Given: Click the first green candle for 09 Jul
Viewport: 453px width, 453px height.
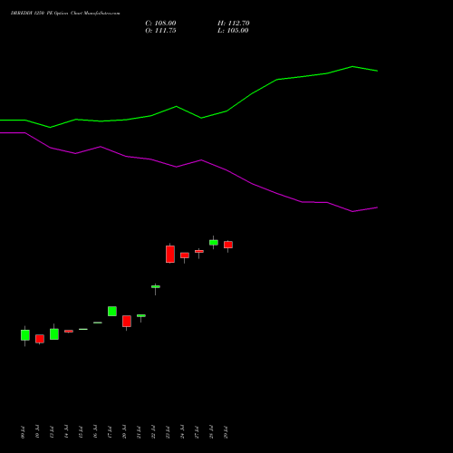Looking at the screenshot, I should click(25, 335).
